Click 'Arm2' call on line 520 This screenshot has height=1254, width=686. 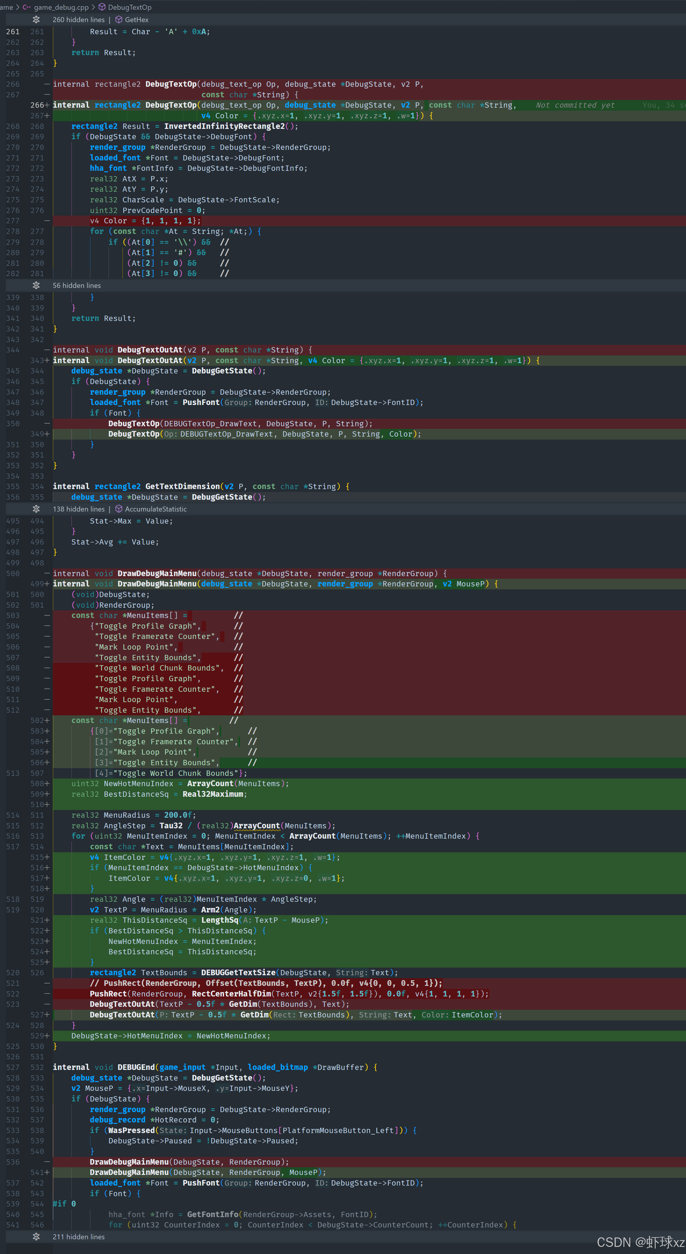click(x=210, y=910)
